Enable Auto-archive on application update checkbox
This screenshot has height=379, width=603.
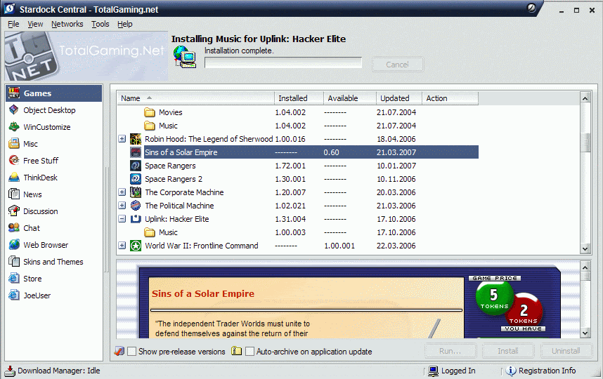249,351
